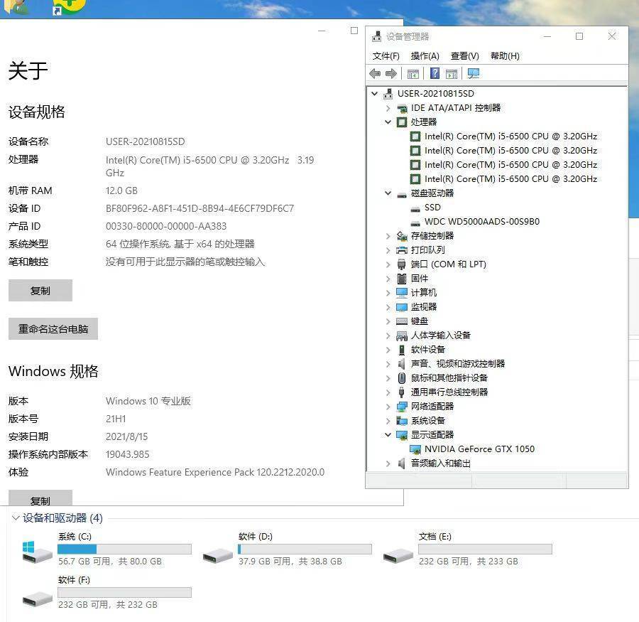639x622 pixels.
Task: Collapse the 磁盘驱动器 node
Action: coord(388,193)
